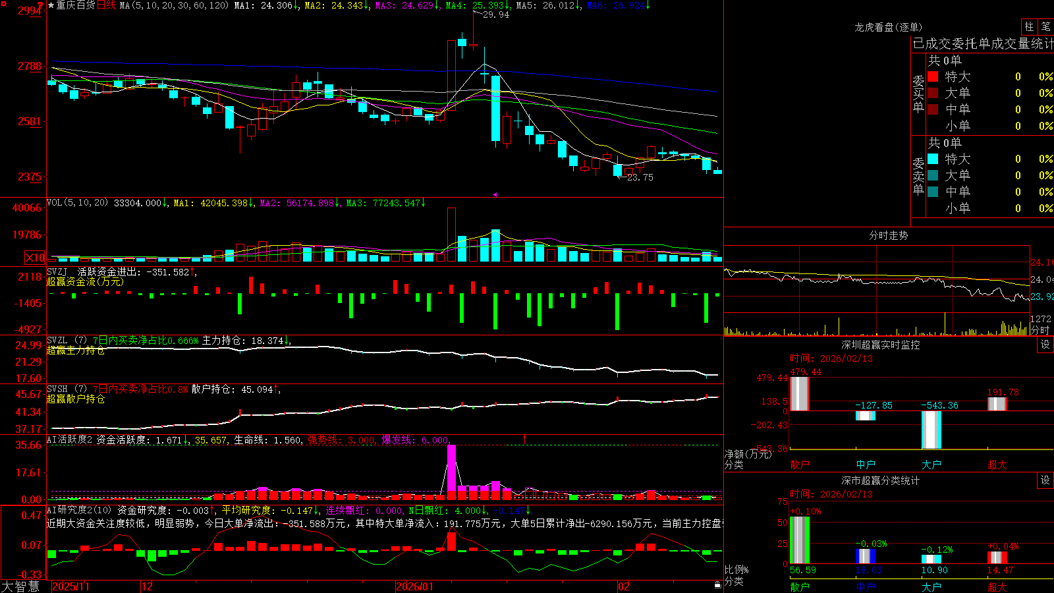This screenshot has height=593, width=1054.
Task: Click the 超大 bar showing 191.78
Action: click(x=997, y=404)
